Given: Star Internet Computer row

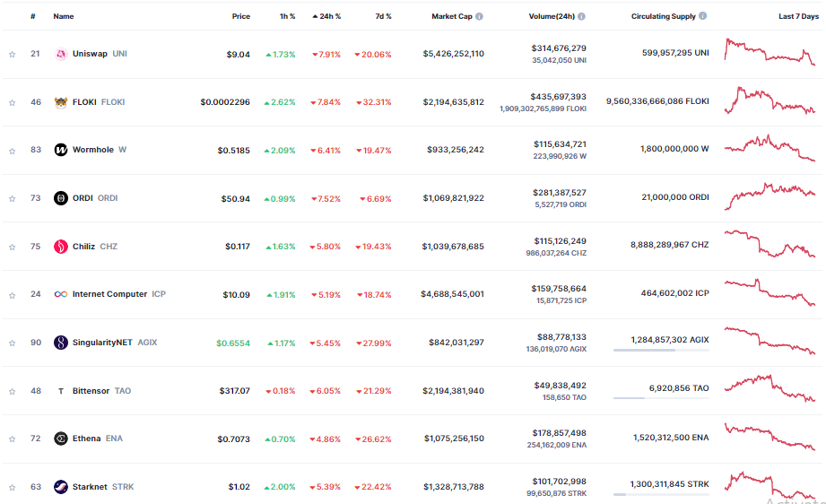Looking at the screenshot, I should pyautogui.click(x=13, y=295).
